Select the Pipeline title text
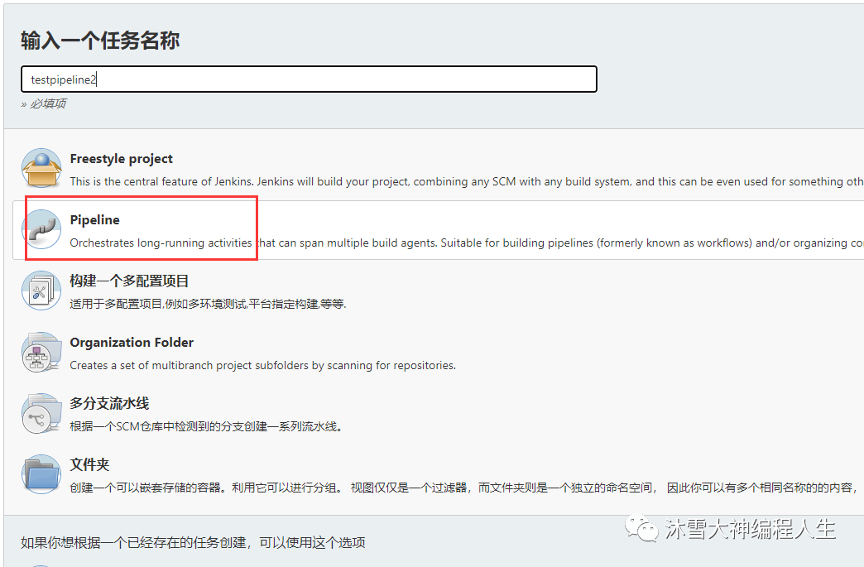The width and height of the screenshot is (864, 567). pyautogui.click(x=95, y=220)
